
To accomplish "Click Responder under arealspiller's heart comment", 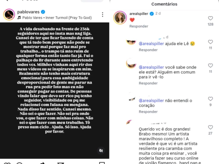I will (139, 26).
